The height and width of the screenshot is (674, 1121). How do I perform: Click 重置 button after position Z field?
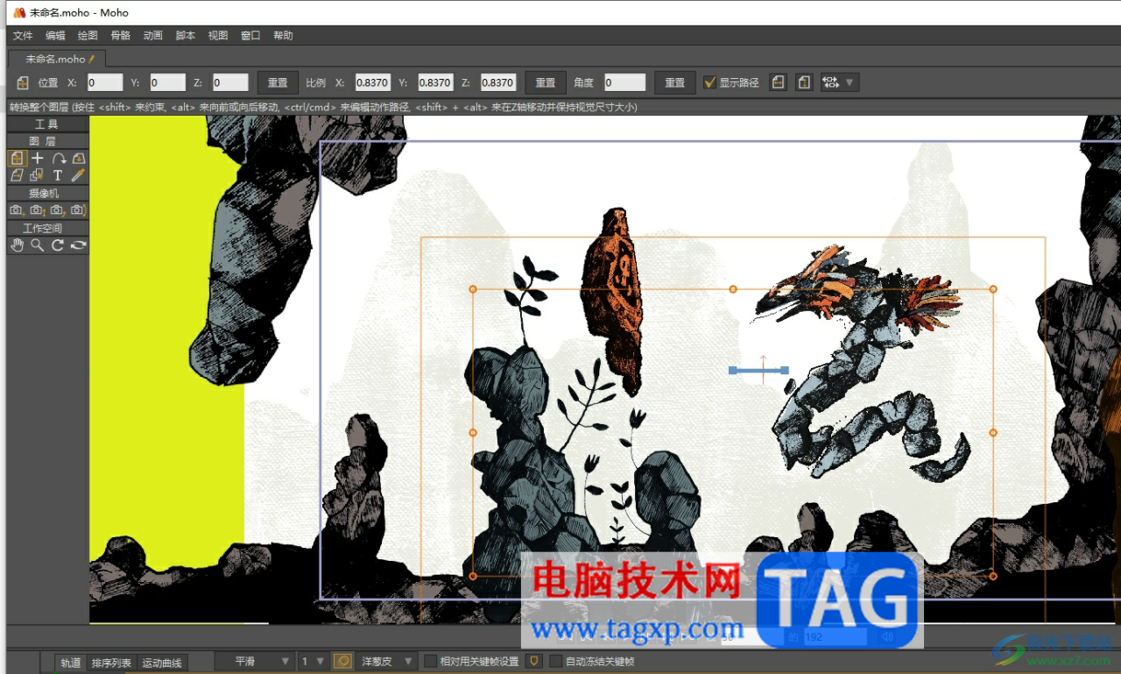pyautogui.click(x=278, y=82)
